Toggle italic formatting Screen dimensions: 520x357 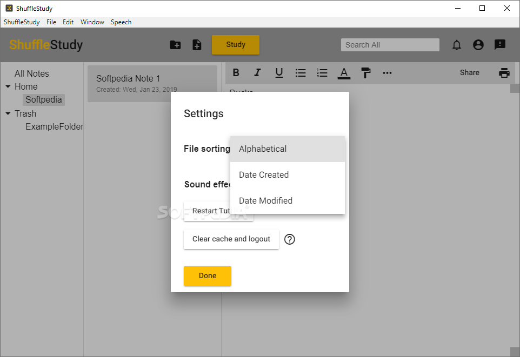point(257,72)
